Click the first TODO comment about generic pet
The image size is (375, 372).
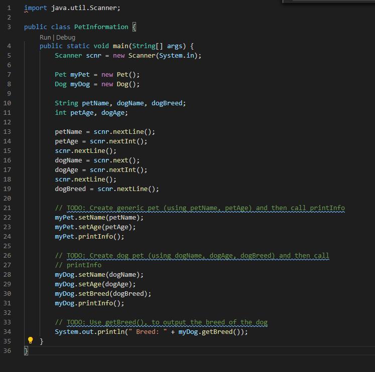[x=200, y=208]
